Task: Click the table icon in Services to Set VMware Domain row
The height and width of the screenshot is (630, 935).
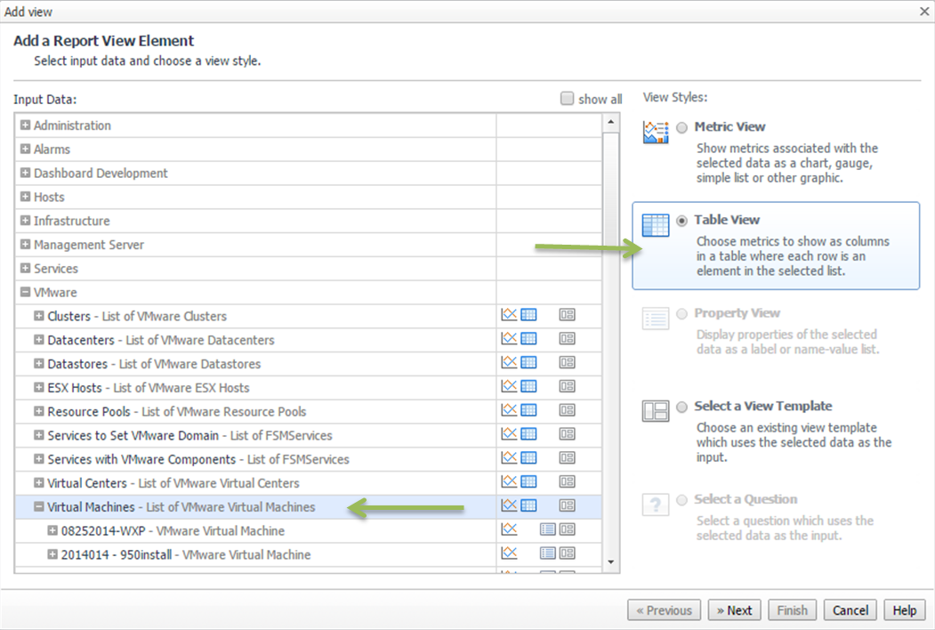Action: [528, 434]
